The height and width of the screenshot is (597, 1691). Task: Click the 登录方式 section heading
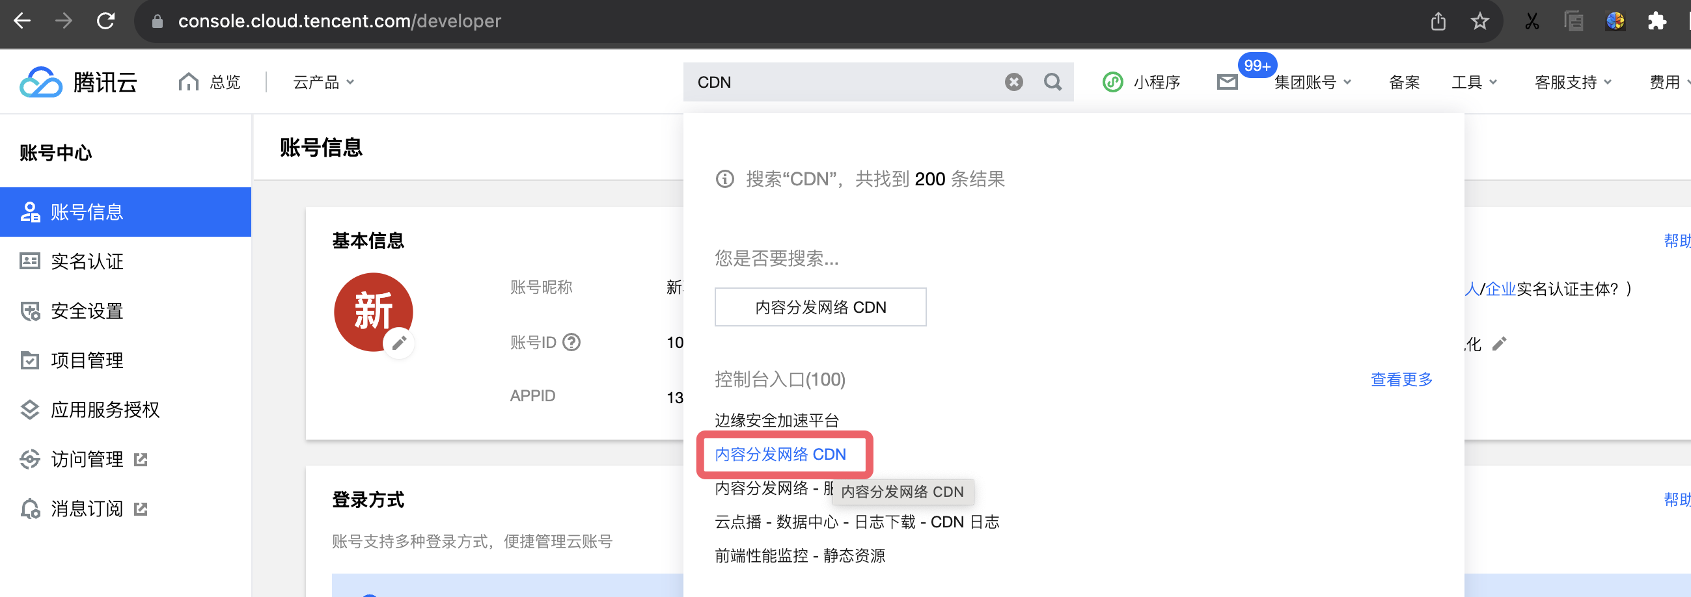click(x=368, y=500)
